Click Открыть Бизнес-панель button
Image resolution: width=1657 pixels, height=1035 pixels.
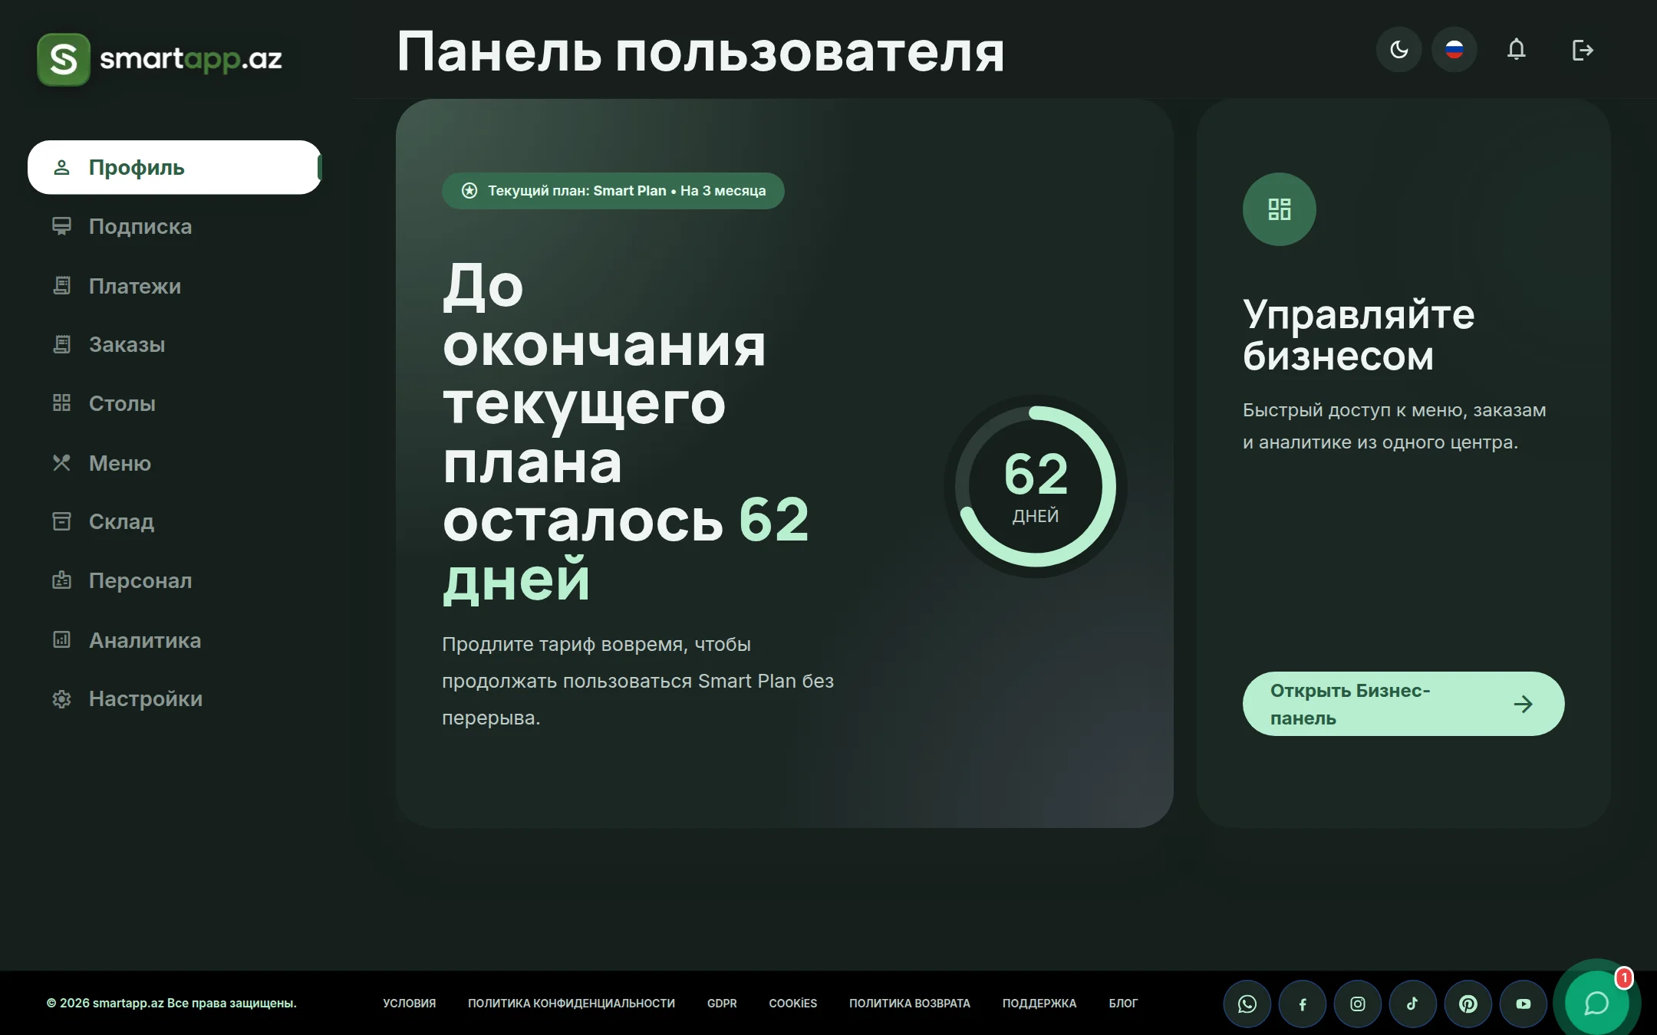pos(1403,704)
